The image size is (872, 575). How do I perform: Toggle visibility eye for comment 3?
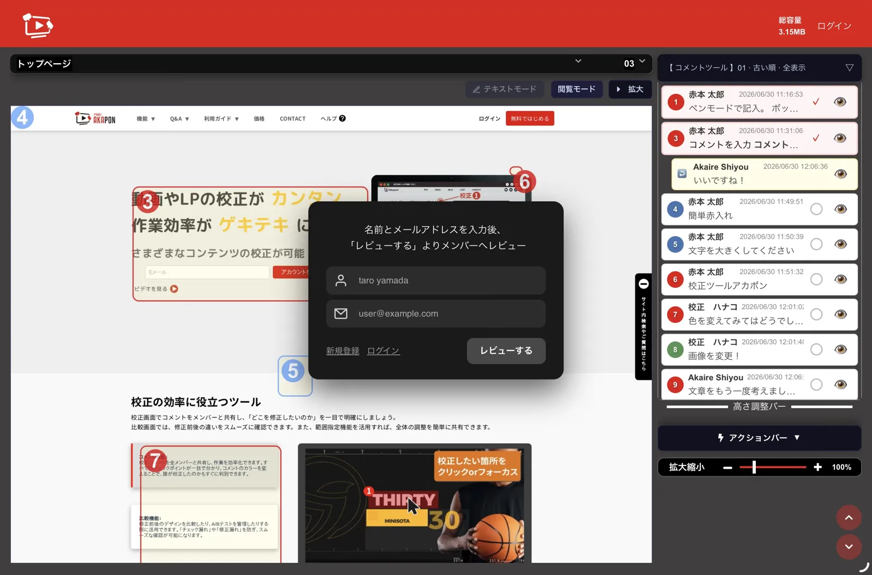pyautogui.click(x=840, y=138)
